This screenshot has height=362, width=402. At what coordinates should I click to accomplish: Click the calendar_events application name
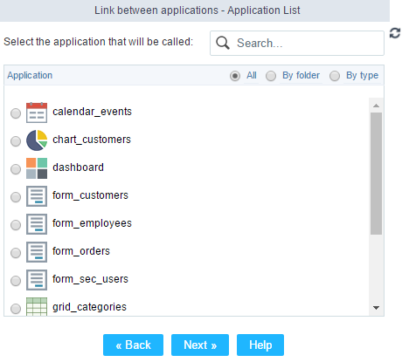point(92,112)
